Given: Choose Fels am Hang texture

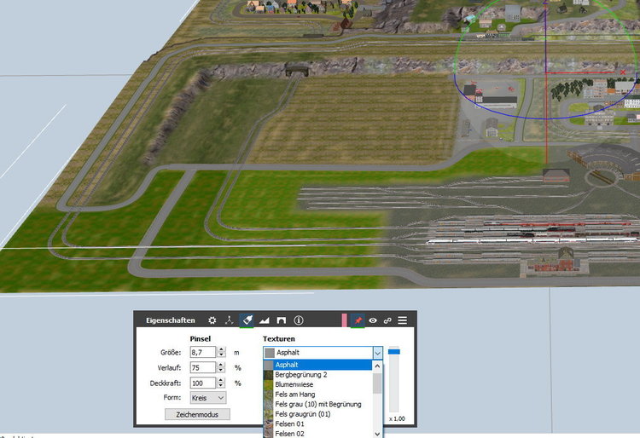Looking at the screenshot, I should coord(318,394).
